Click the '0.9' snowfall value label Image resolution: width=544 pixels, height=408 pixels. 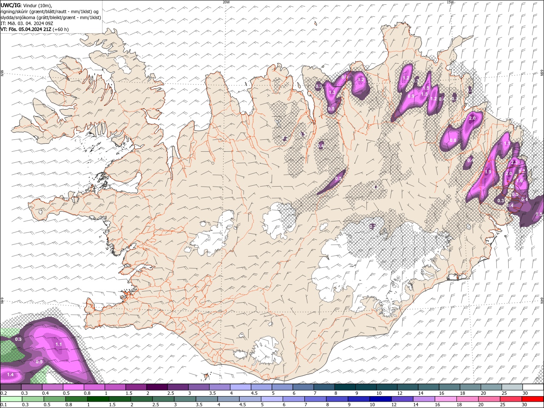pos(411,96)
